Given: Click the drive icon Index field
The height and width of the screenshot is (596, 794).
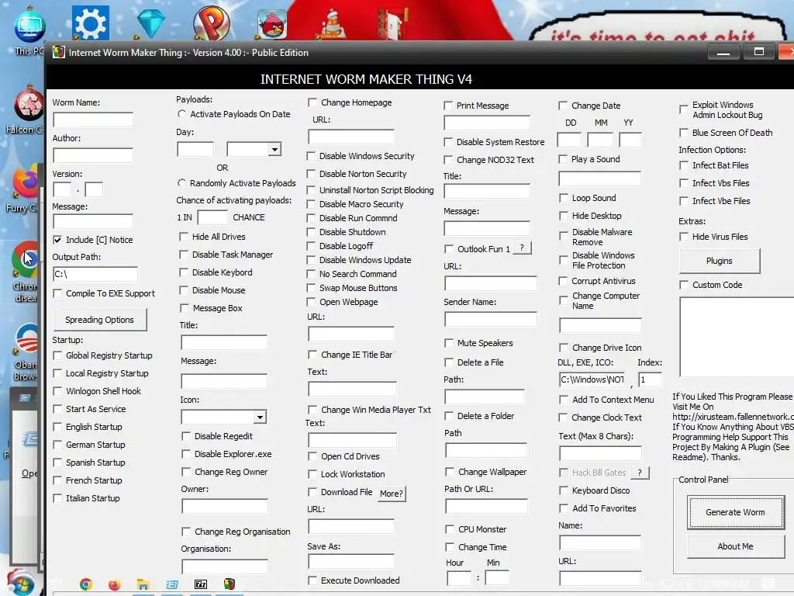Looking at the screenshot, I should [x=651, y=379].
